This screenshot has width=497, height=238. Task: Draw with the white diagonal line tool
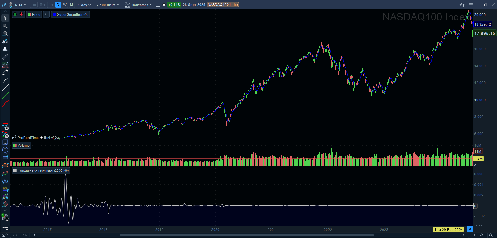pos(5,88)
